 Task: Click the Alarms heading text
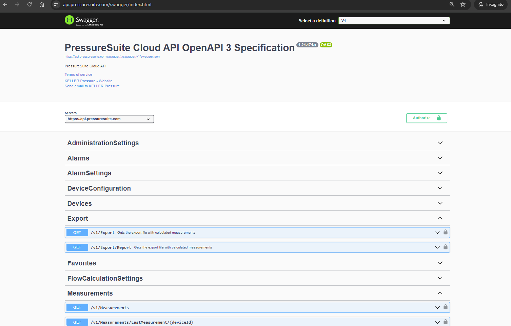(x=78, y=158)
